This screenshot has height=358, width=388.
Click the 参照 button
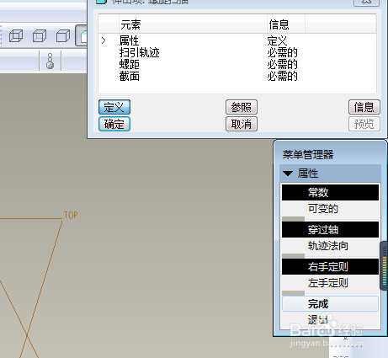pyautogui.click(x=242, y=107)
